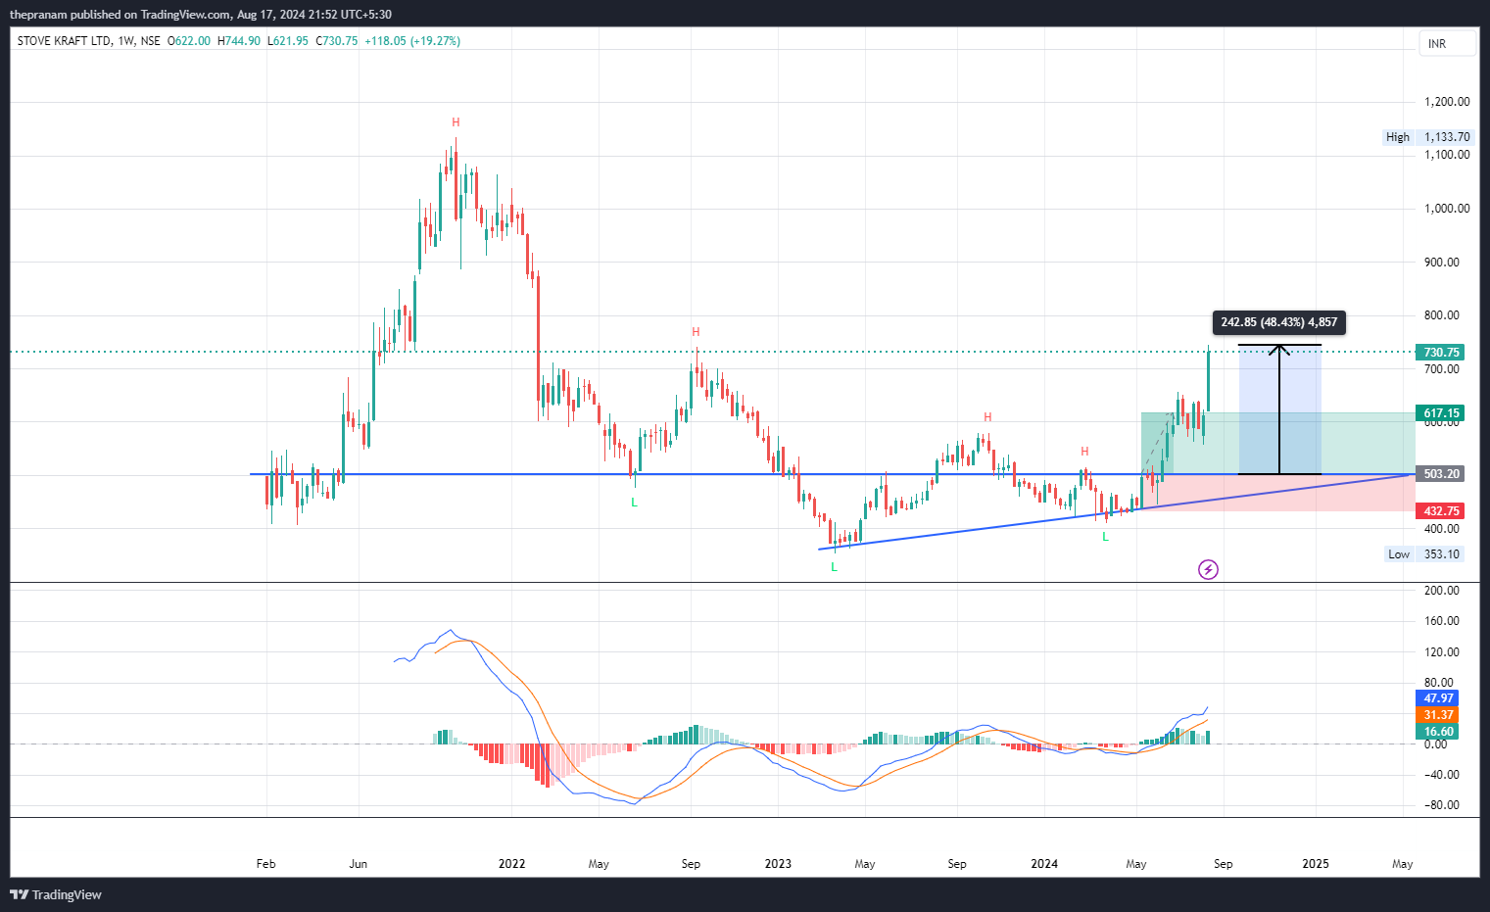Open the INR currency selector
Image resolution: width=1490 pixels, height=912 pixels.
pyautogui.click(x=1447, y=43)
